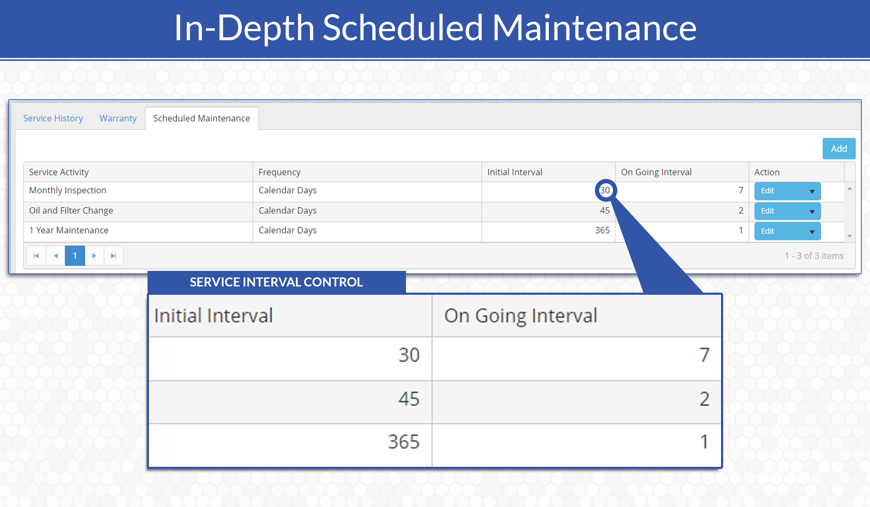Viewport: 870px width, 507px height.
Task: Click the grid scrollbar down arrow
Action: point(849,236)
